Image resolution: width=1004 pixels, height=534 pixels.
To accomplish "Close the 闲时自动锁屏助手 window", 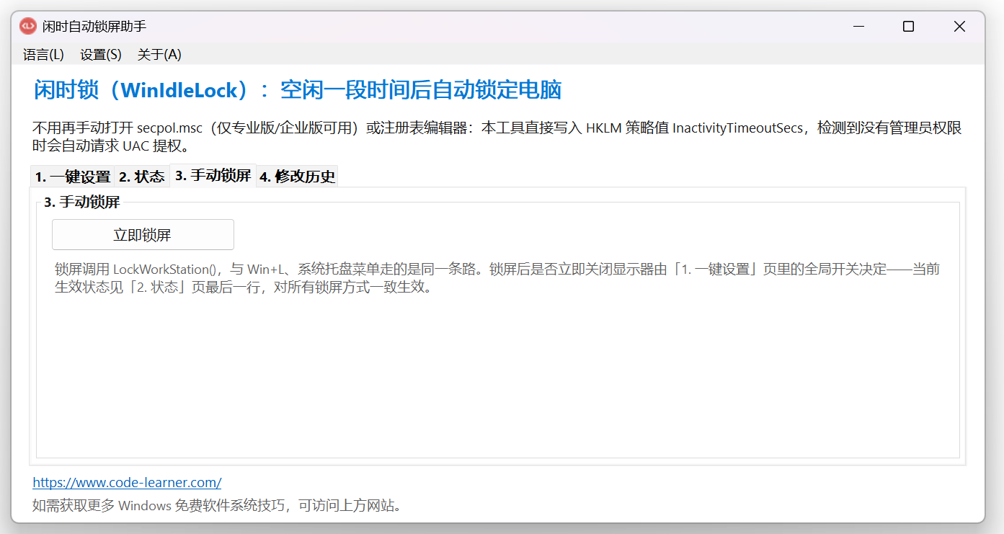I will (959, 27).
